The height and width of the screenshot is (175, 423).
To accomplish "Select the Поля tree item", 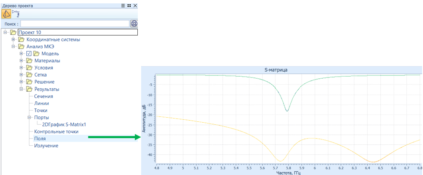I will [x=40, y=139].
